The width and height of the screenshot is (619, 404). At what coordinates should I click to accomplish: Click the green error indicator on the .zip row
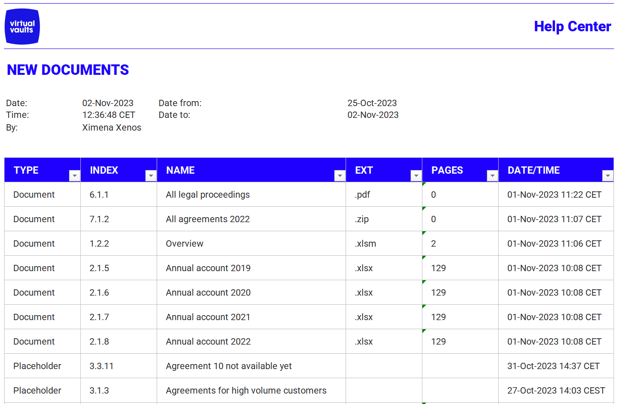(423, 208)
